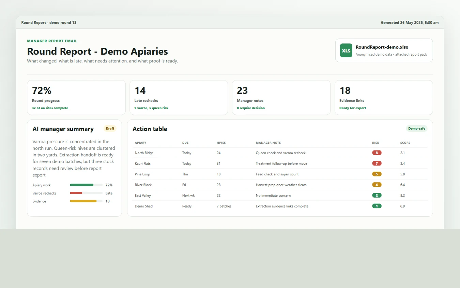This screenshot has height=288, width=460.
Task: Click the DUE column header
Action: pos(185,143)
